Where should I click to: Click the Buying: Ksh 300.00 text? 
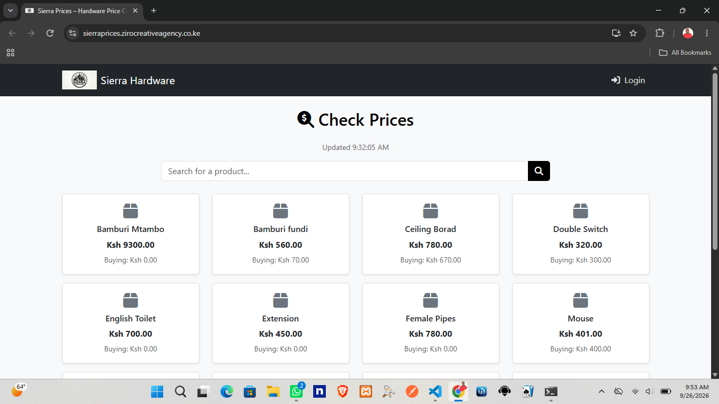581,260
